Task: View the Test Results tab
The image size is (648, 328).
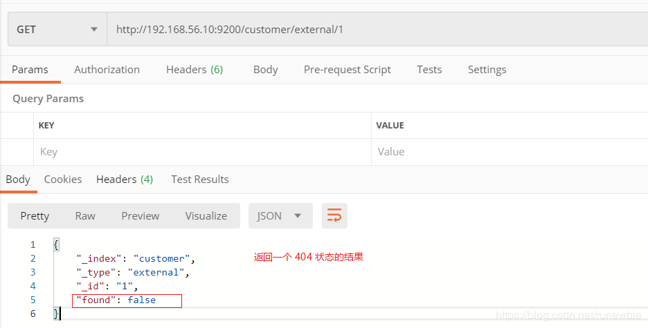Action: pos(200,180)
